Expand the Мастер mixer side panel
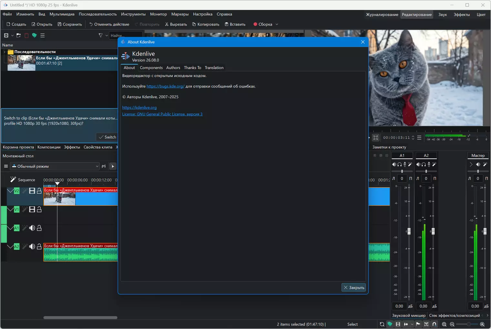 point(471,164)
